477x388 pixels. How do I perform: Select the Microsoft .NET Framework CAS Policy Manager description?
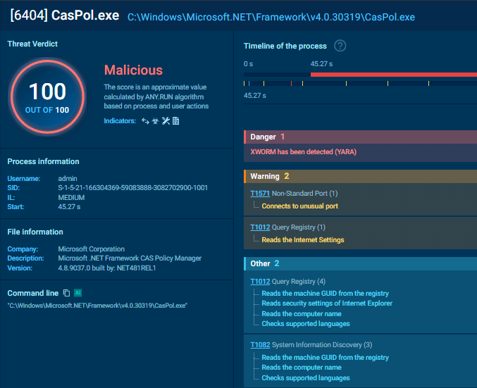[130, 258]
